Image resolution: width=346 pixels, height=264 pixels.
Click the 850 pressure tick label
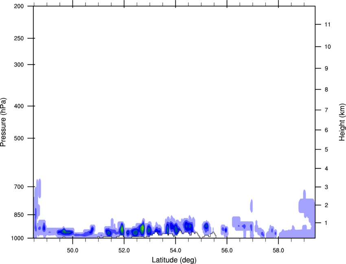(19, 215)
